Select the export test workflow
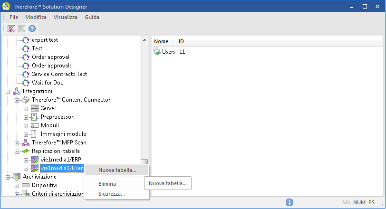 [x=45, y=40]
